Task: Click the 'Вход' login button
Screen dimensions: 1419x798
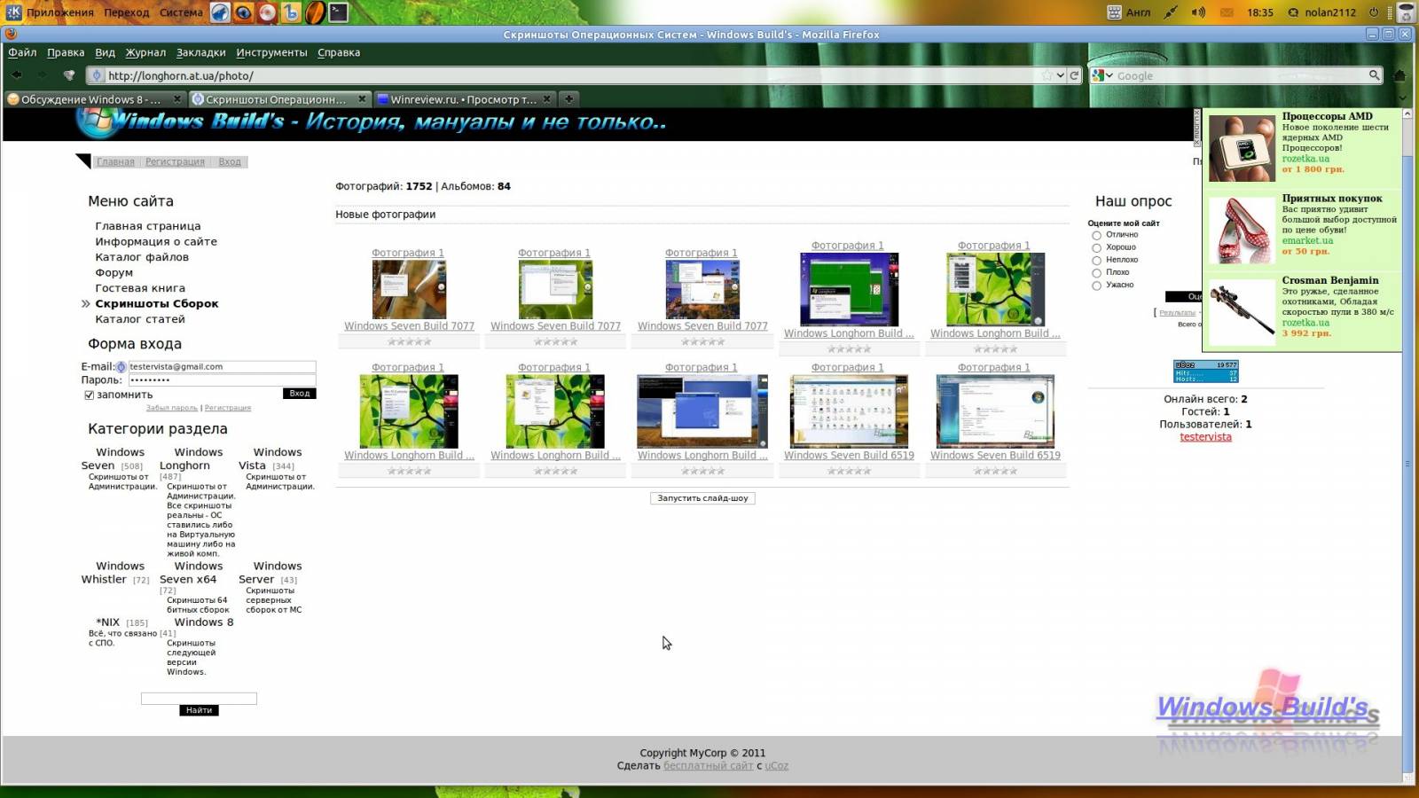Action: pos(300,393)
